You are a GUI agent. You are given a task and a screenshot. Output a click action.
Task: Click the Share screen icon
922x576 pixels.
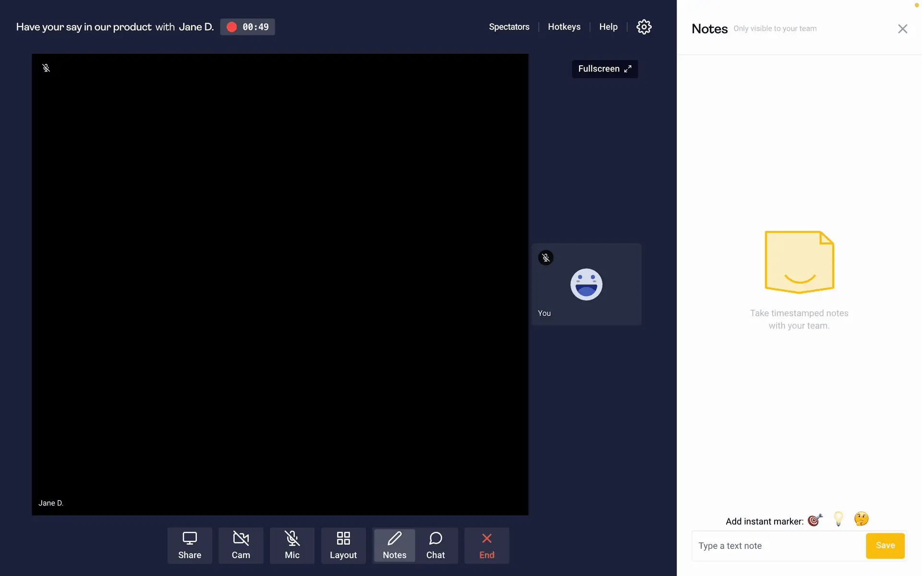[x=190, y=545]
